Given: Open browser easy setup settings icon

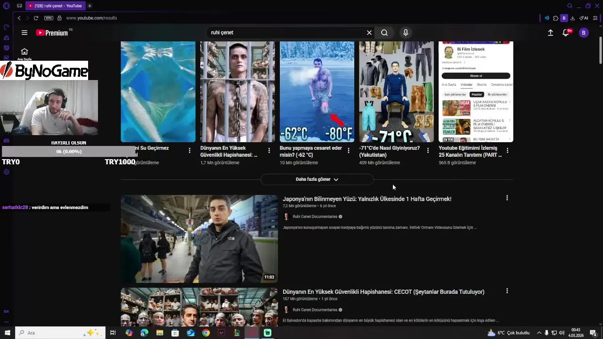Looking at the screenshot, I should click(x=595, y=18).
